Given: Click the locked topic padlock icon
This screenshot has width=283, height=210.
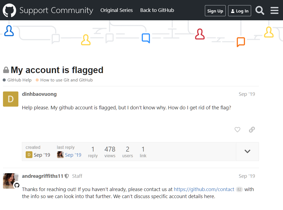Looking at the screenshot, I should 6,70.
